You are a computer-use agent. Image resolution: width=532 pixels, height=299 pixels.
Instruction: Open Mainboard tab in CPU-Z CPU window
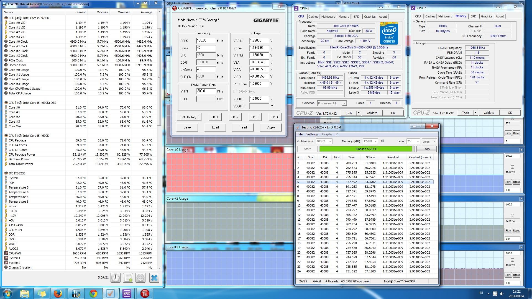click(x=328, y=17)
